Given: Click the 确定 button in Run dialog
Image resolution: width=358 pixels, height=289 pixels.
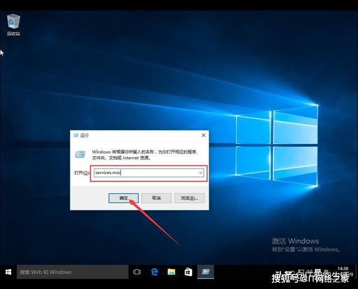Looking at the screenshot, I should [x=124, y=198].
